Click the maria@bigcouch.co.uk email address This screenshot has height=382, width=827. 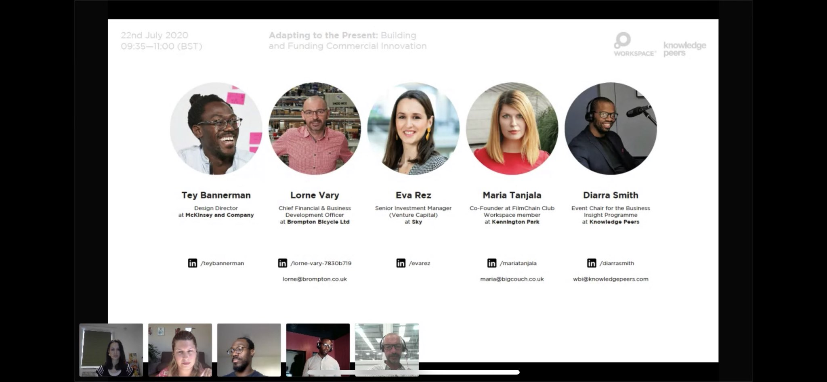pyautogui.click(x=512, y=279)
